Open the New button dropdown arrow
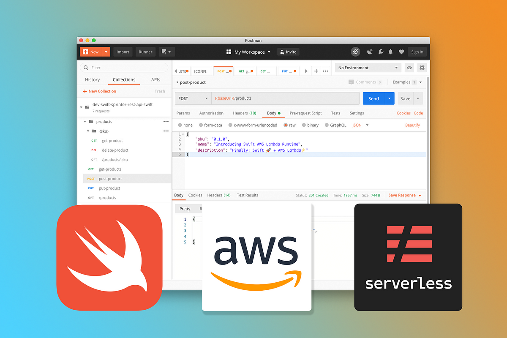The height and width of the screenshot is (338, 507). (x=106, y=52)
